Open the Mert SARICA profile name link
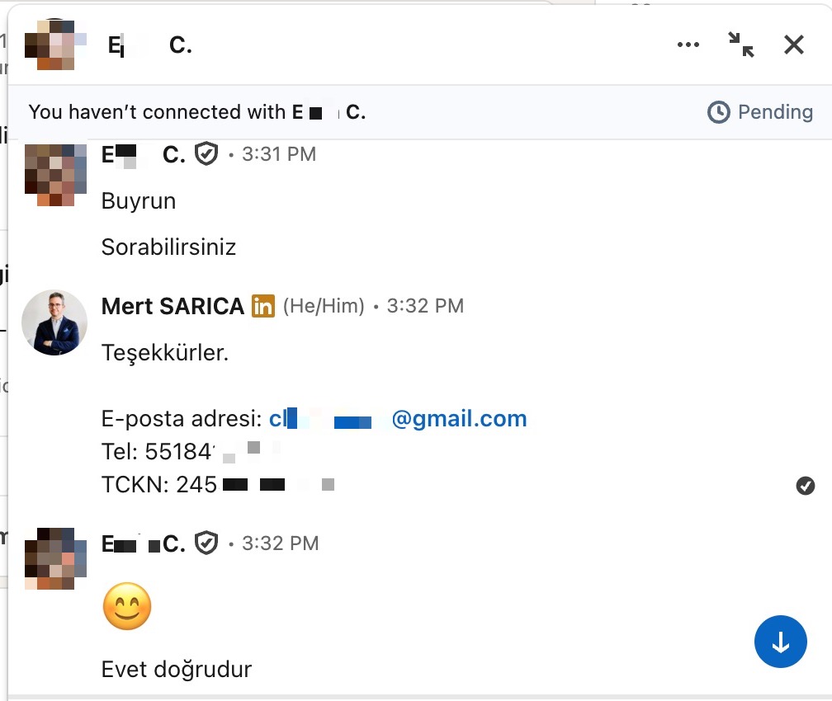Screen dimensions: 832x701 pos(173,306)
